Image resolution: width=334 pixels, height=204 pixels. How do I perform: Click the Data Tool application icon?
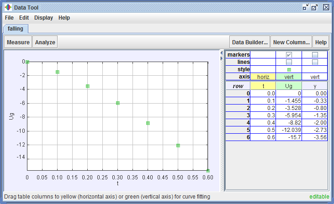[6, 7]
